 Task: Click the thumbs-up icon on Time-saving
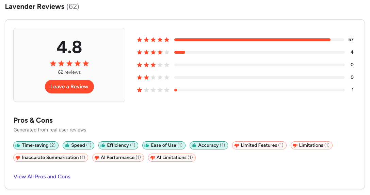18,145
